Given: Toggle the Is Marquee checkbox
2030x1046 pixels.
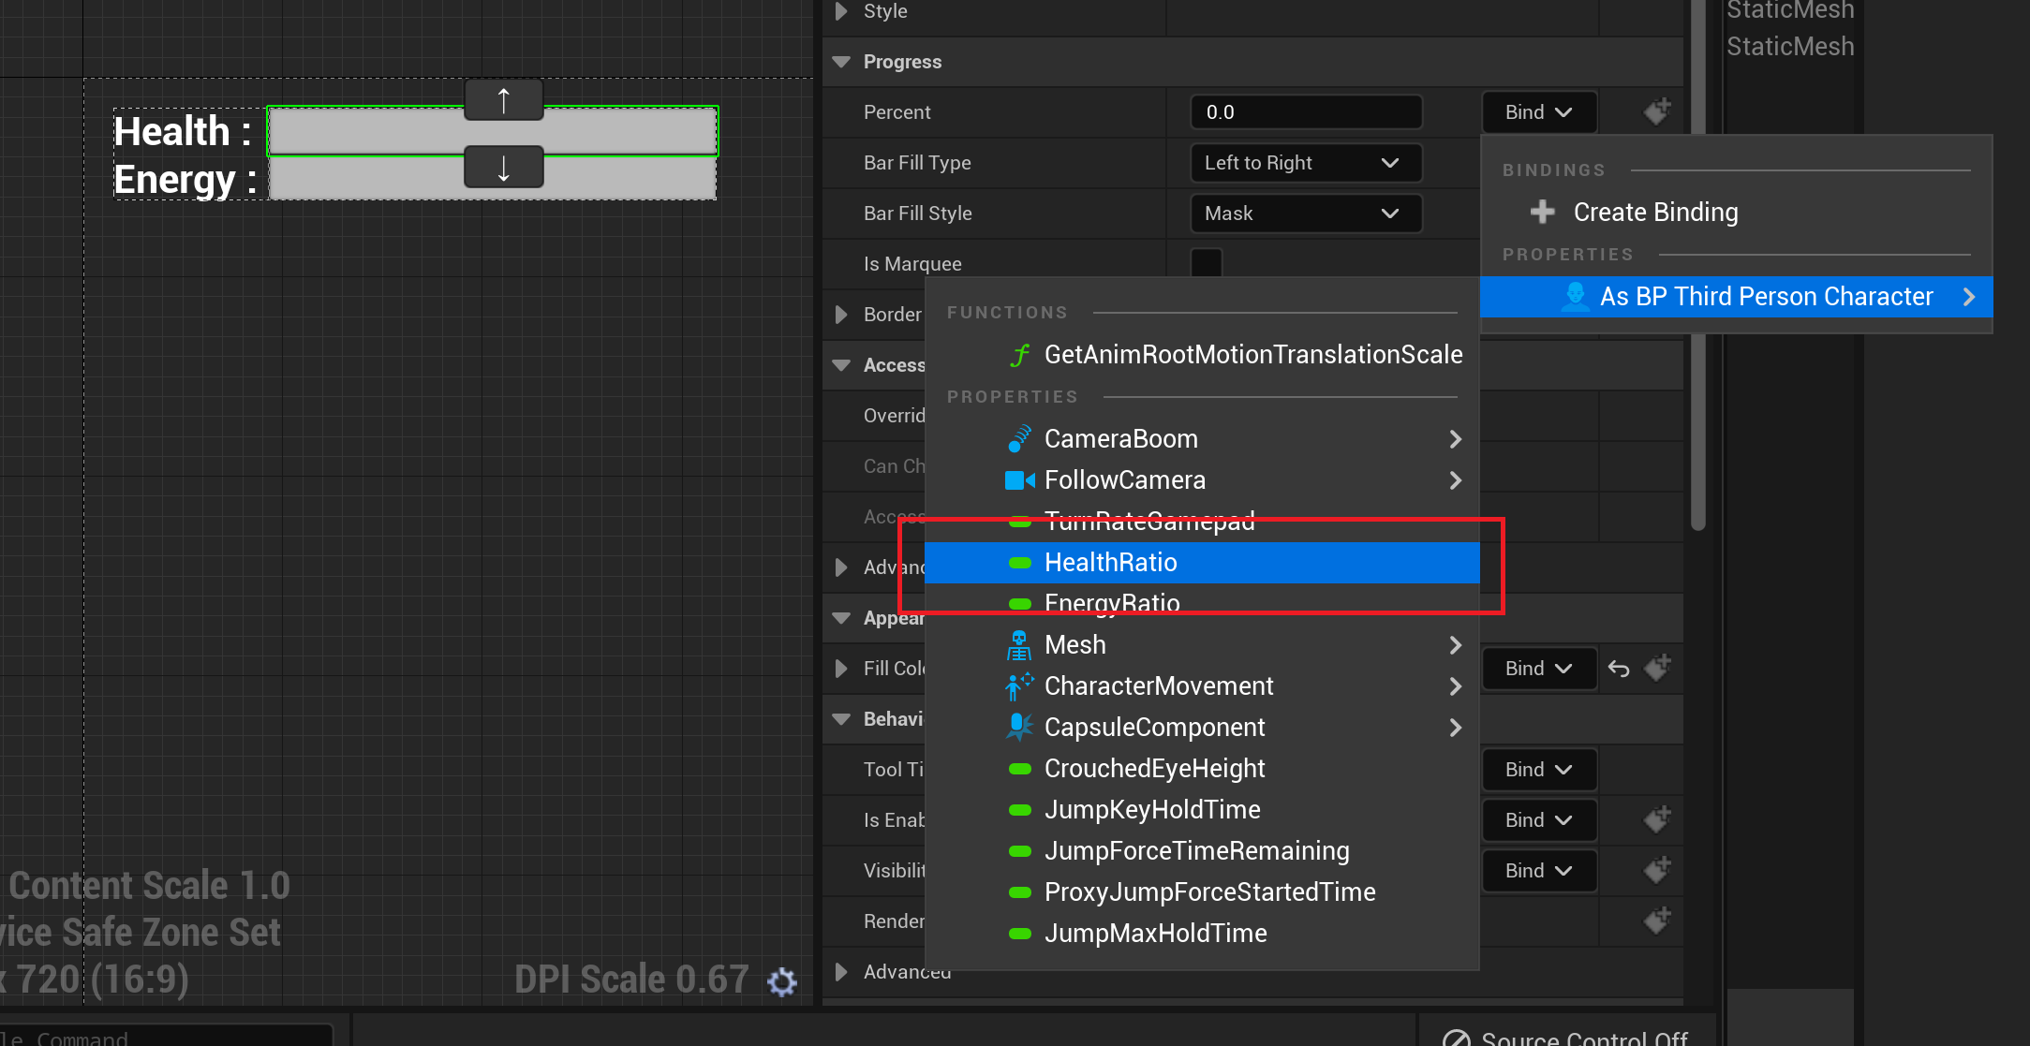Looking at the screenshot, I should (x=1207, y=263).
